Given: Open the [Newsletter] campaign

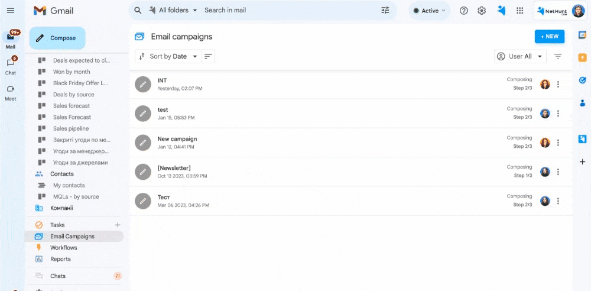Looking at the screenshot, I should pos(350,172).
